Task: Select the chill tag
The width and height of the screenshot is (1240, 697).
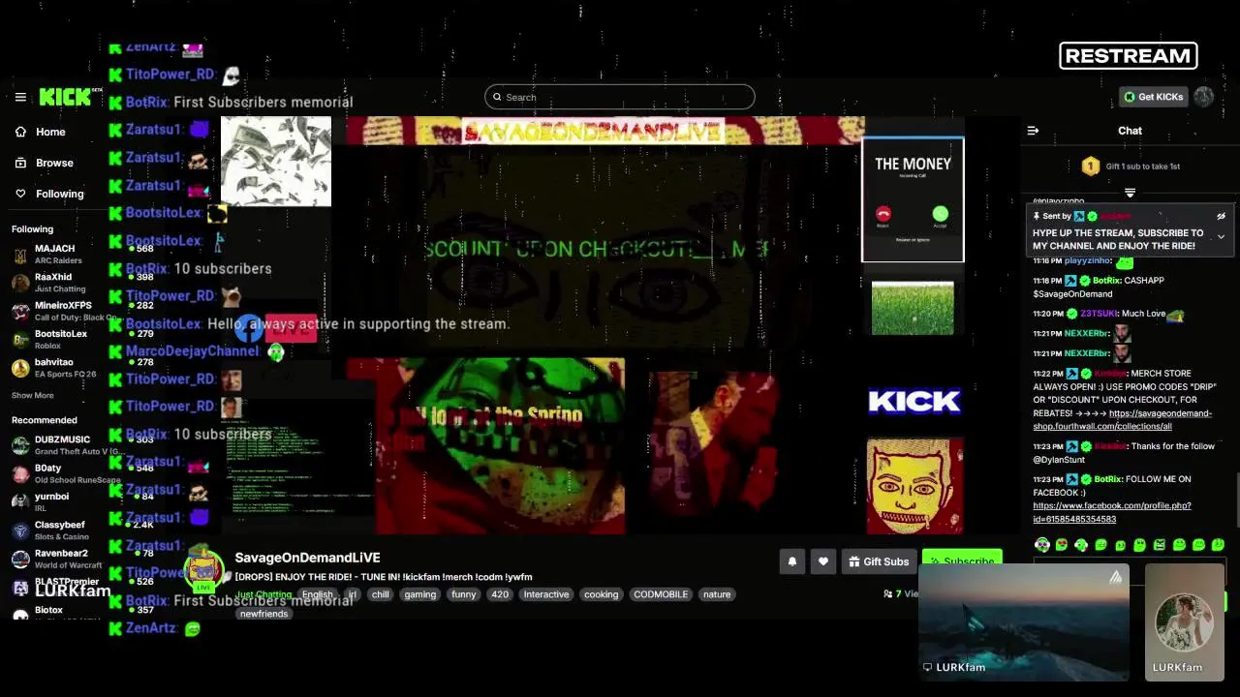Action: click(x=381, y=594)
